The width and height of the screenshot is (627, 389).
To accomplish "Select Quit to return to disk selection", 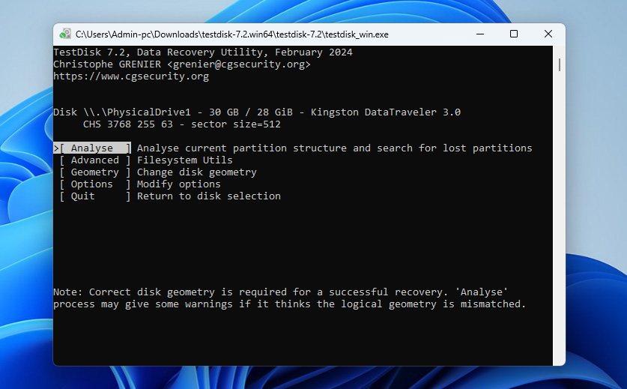I will point(95,196).
